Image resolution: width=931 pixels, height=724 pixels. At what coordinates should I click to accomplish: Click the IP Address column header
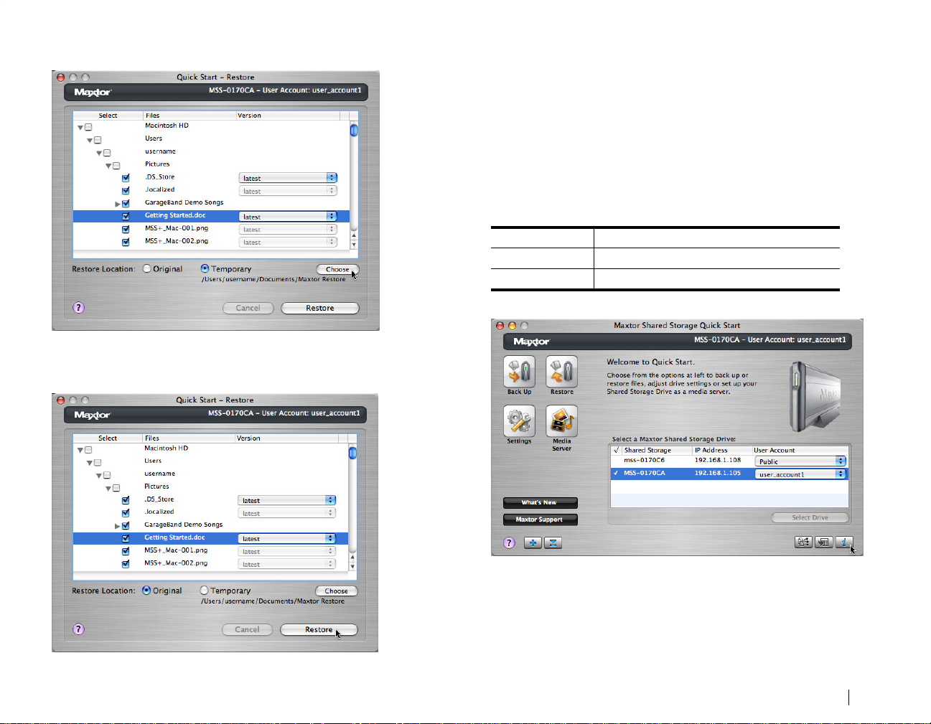[721, 451]
